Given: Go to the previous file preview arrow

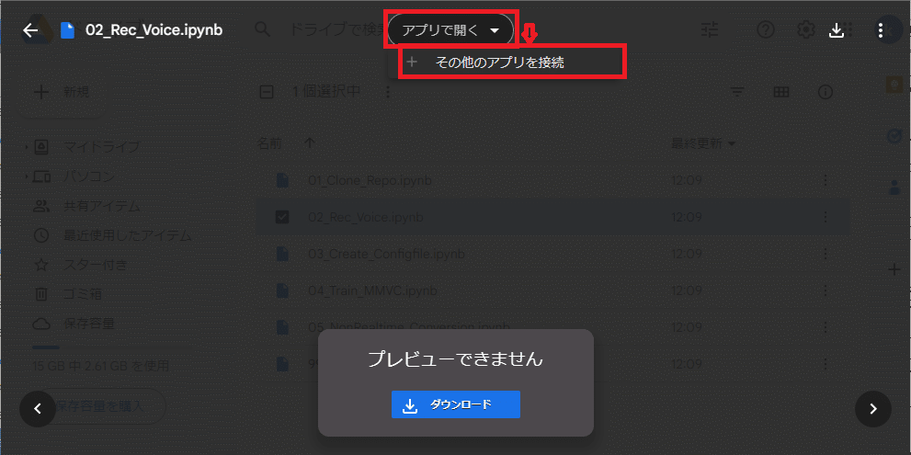Looking at the screenshot, I should click(38, 408).
